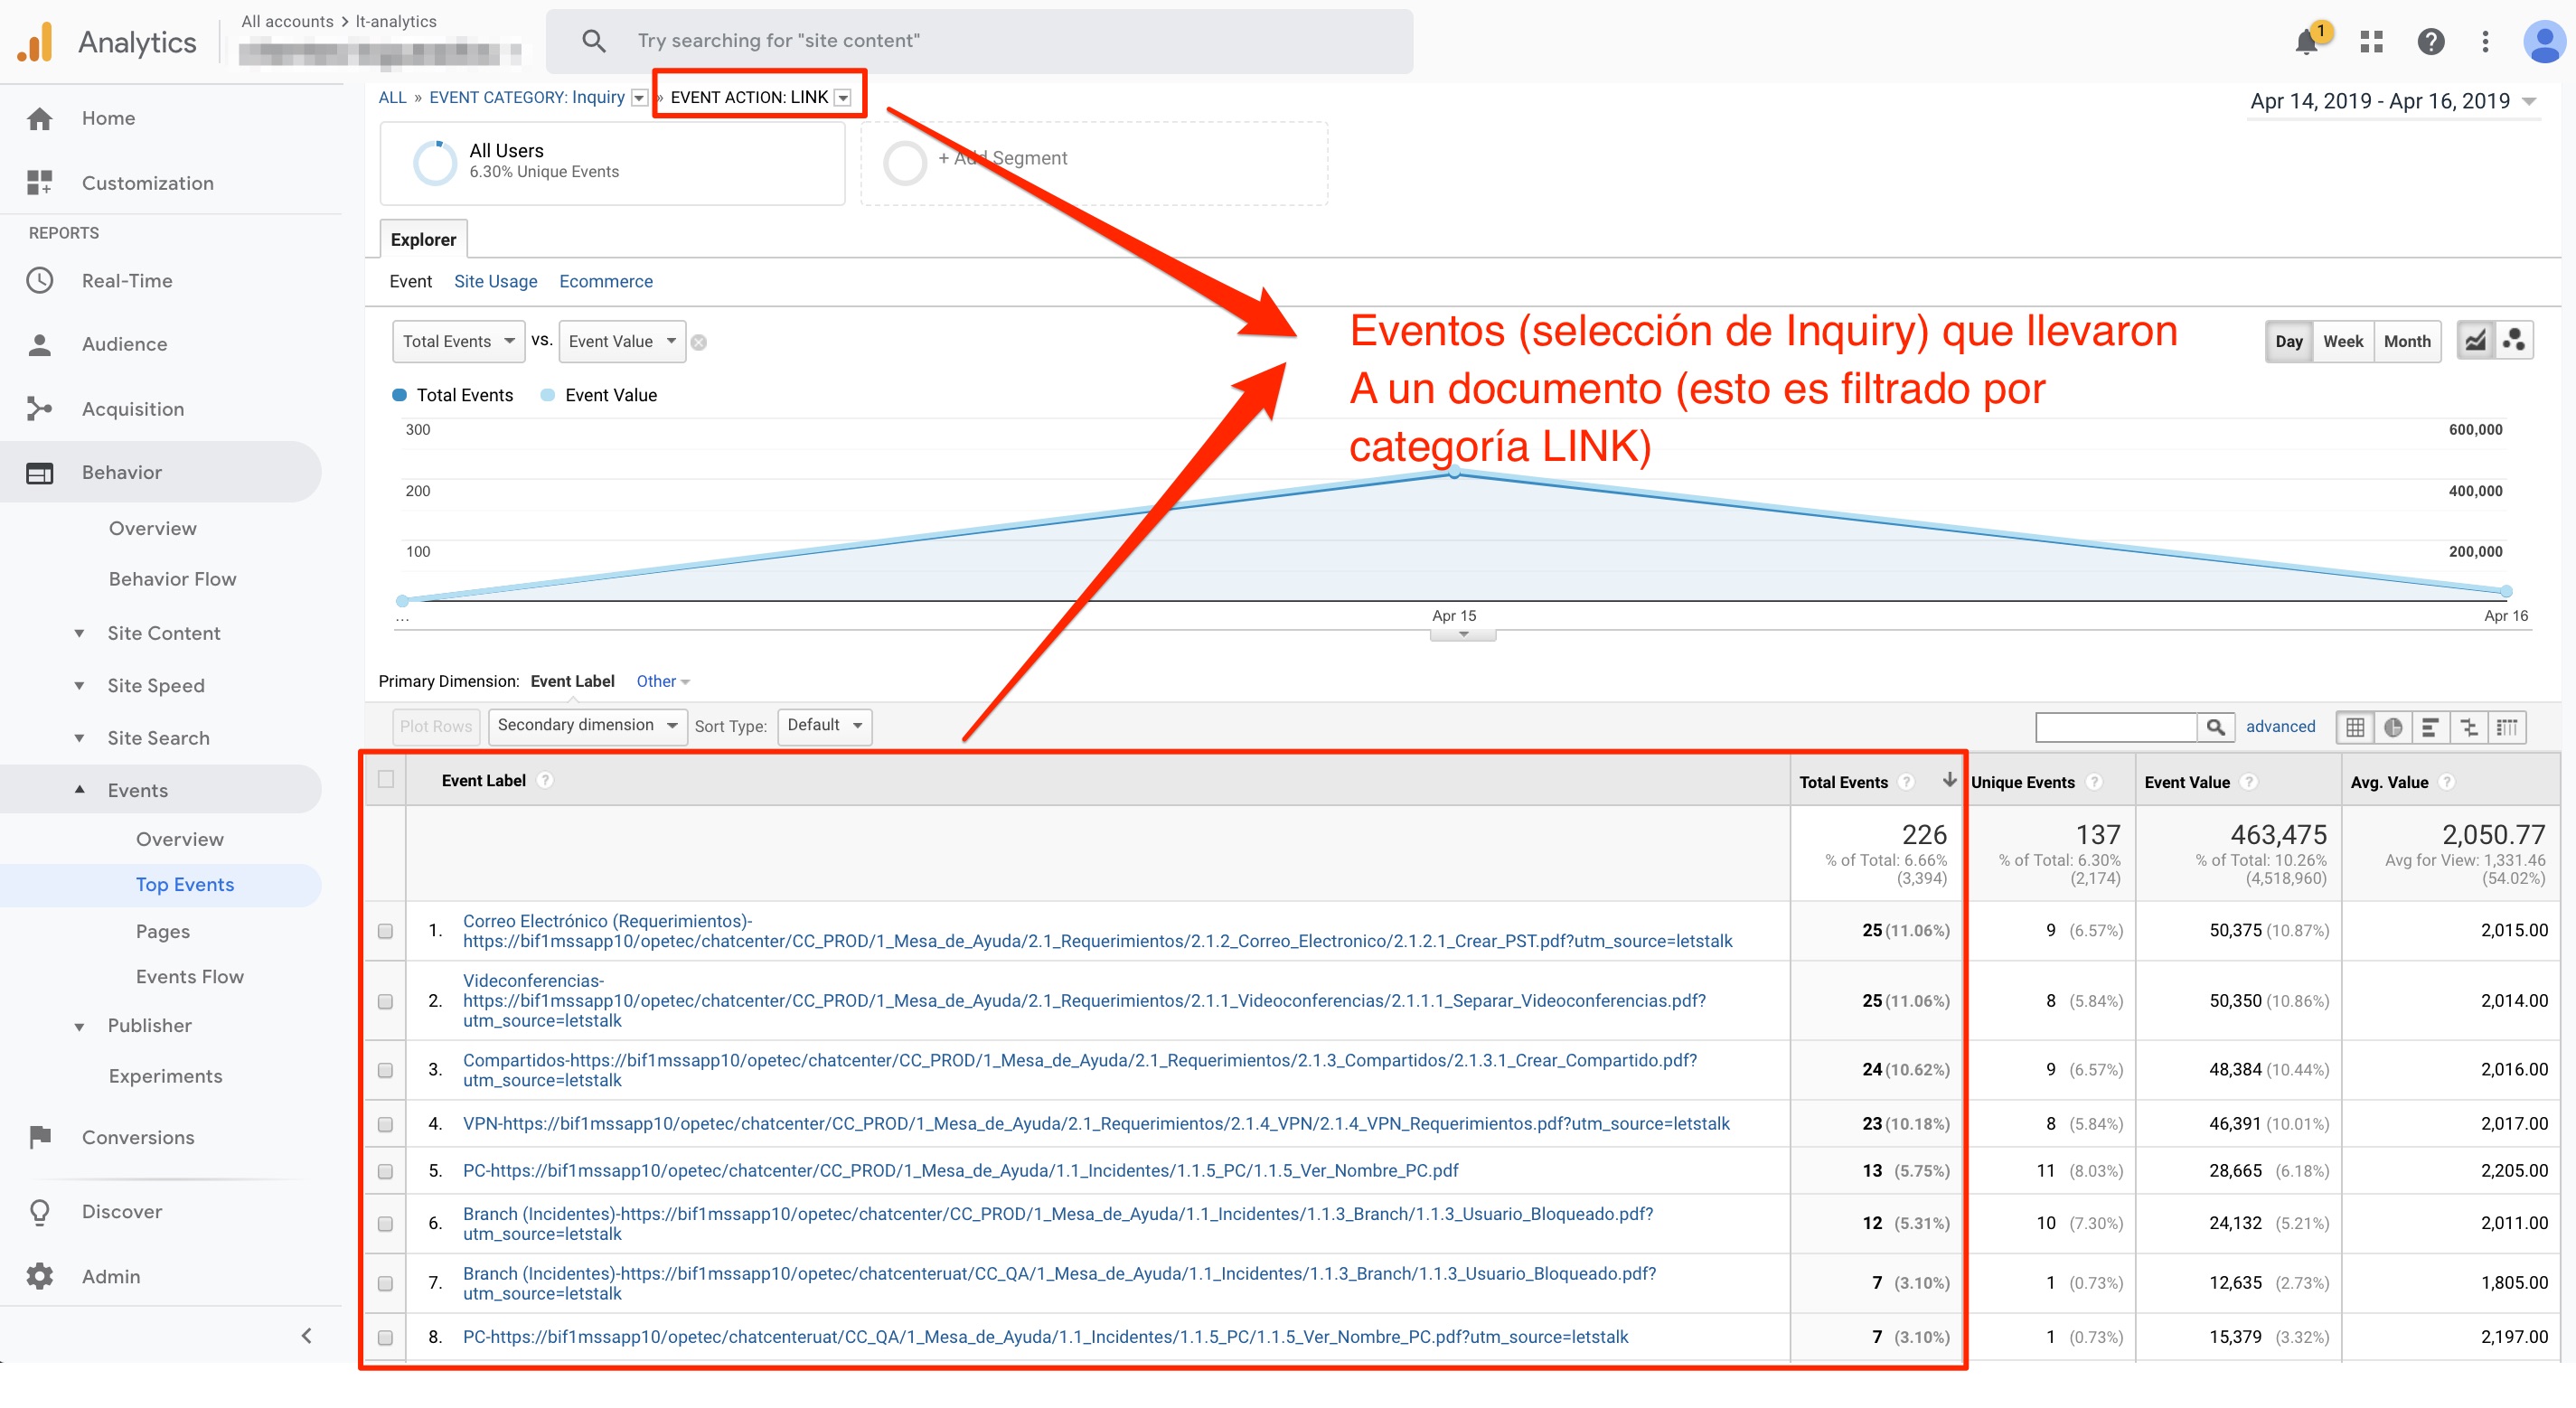Viewport: 2576px width, 1408px height.
Task: Remove the Event Value comparison metric
Action: (699, 343)
